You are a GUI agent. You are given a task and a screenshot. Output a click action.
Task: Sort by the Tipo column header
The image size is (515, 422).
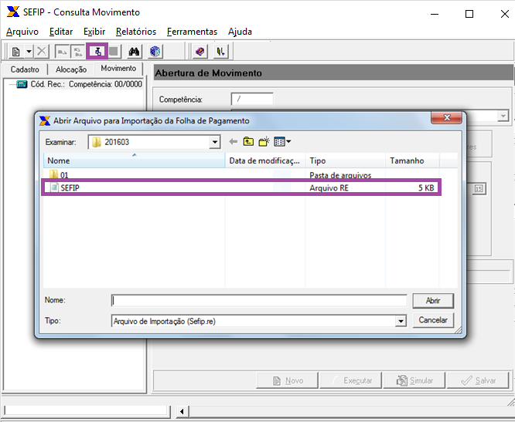[345, 161]
